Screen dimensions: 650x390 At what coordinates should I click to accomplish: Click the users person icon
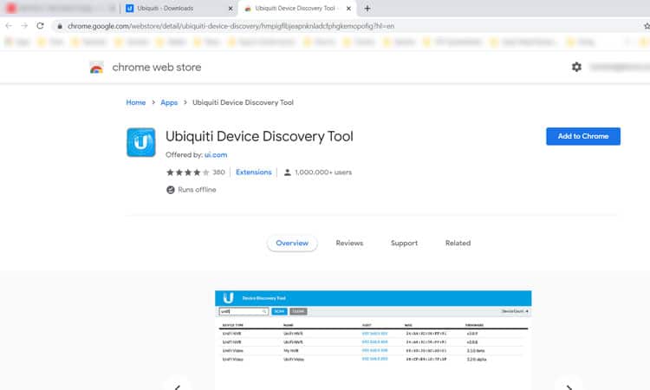tap(287, 172)
